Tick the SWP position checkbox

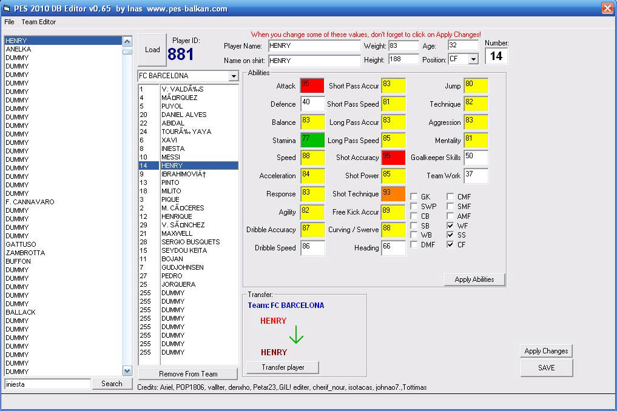(x=414, y=206)
